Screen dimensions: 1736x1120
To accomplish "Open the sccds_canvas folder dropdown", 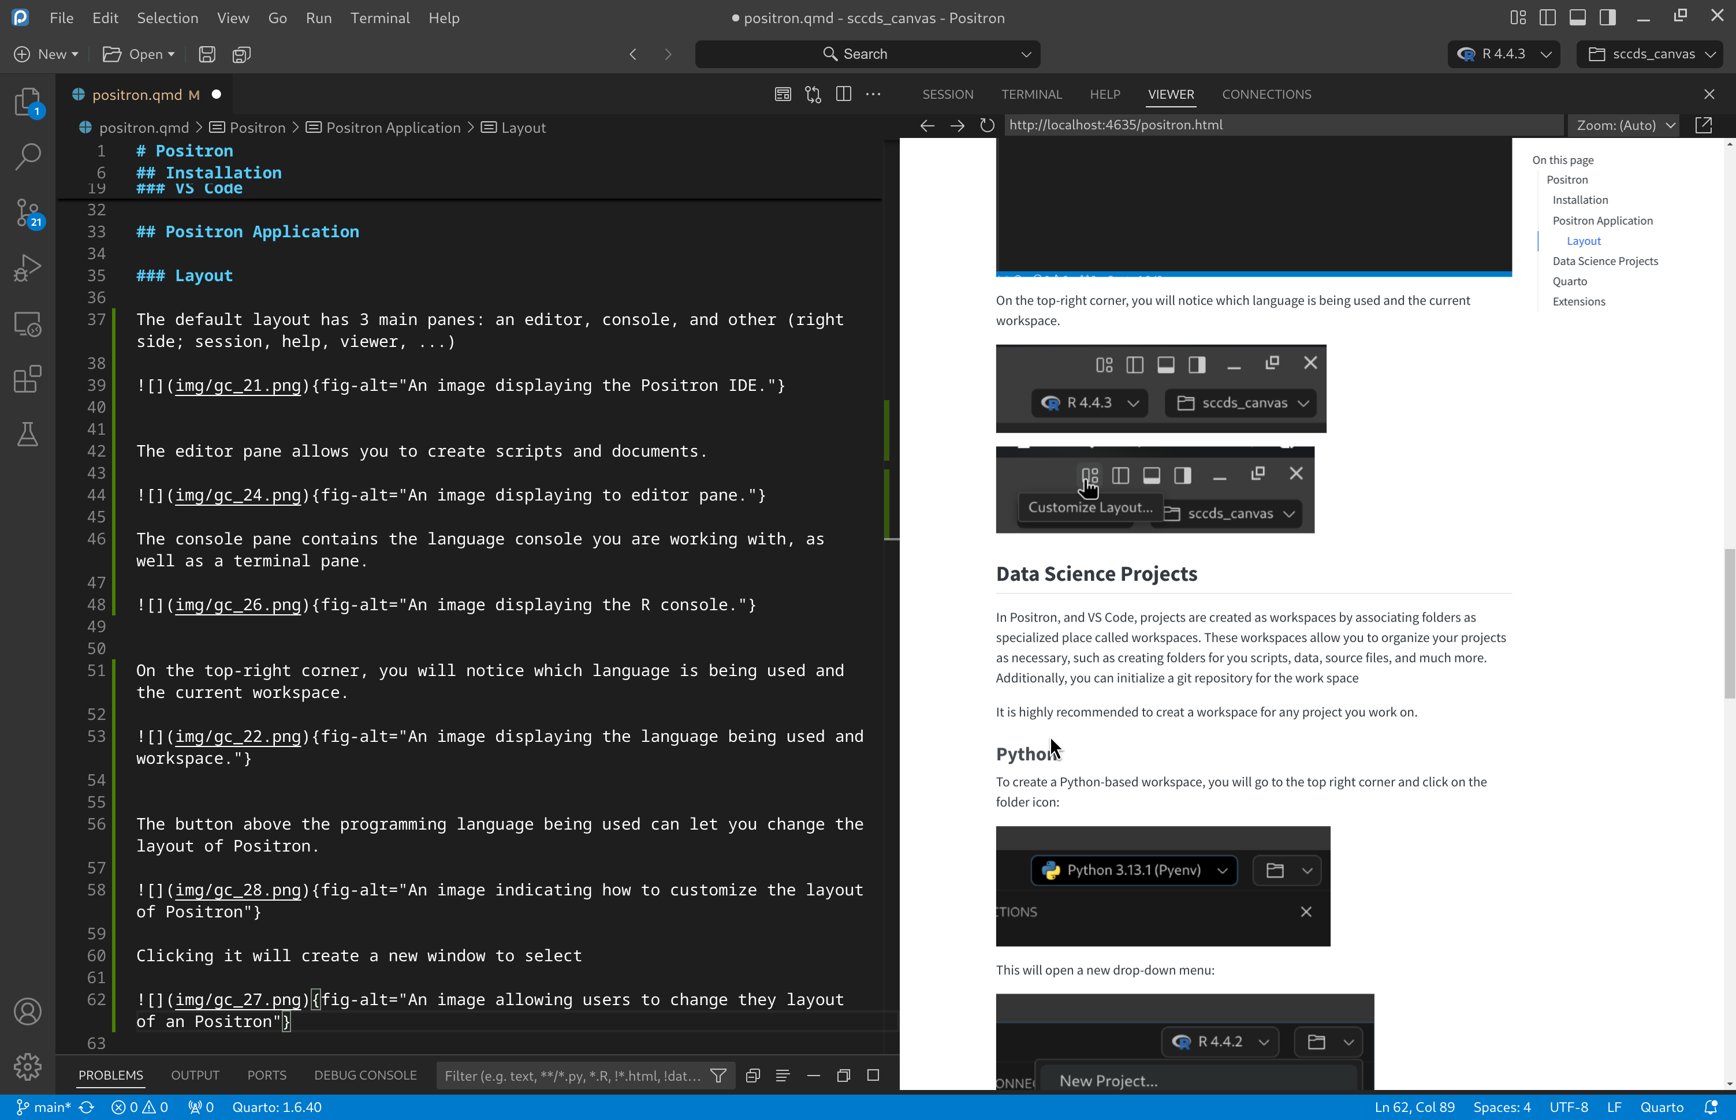I will point(1650,54).
